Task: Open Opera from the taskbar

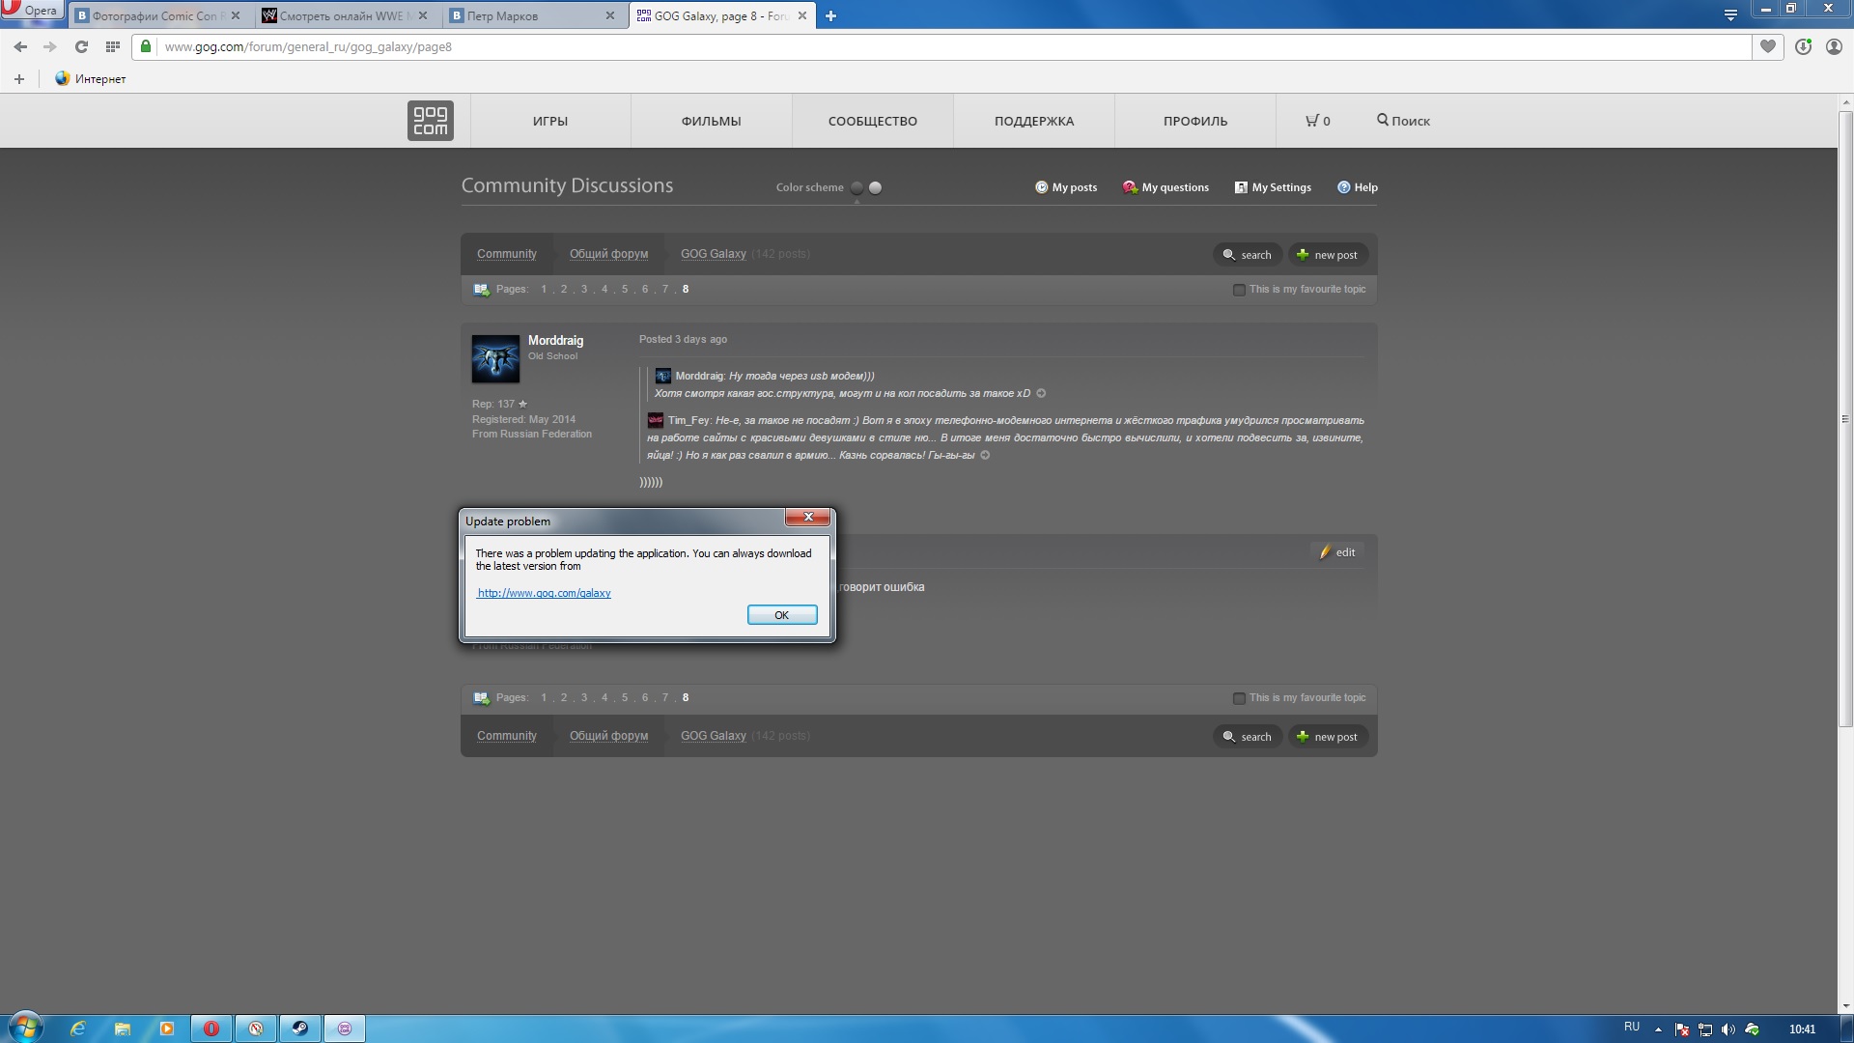Action: point(211,1029)
